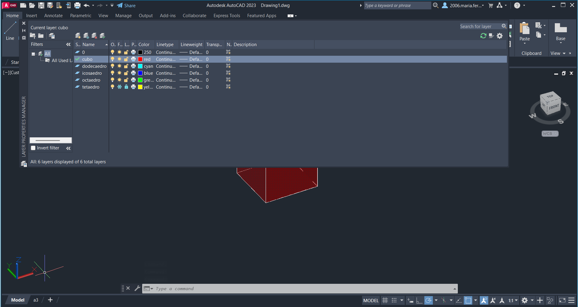
Task: Click the Clean Screen icon in status bar
Action: click(562, 300)
